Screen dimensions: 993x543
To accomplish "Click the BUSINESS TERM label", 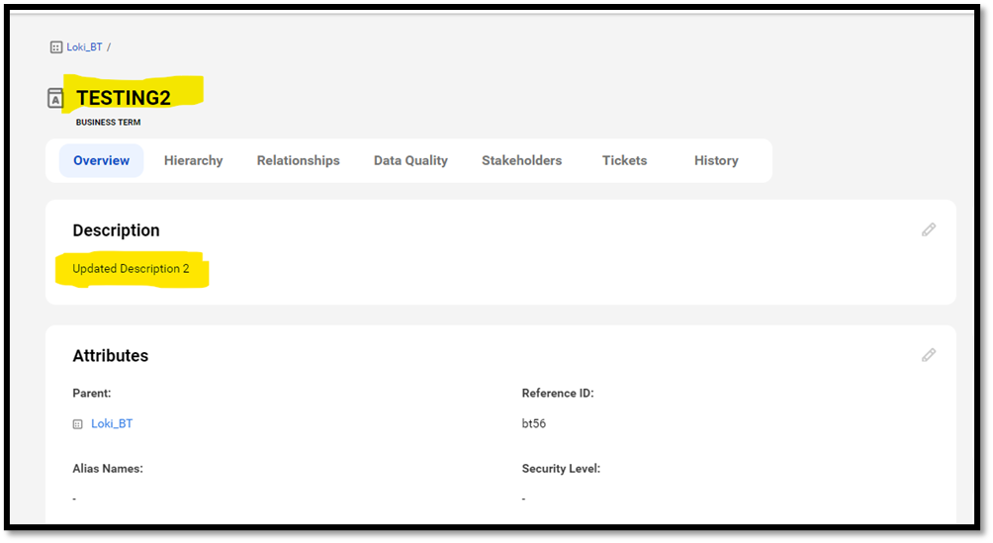I will coord(108,123).
